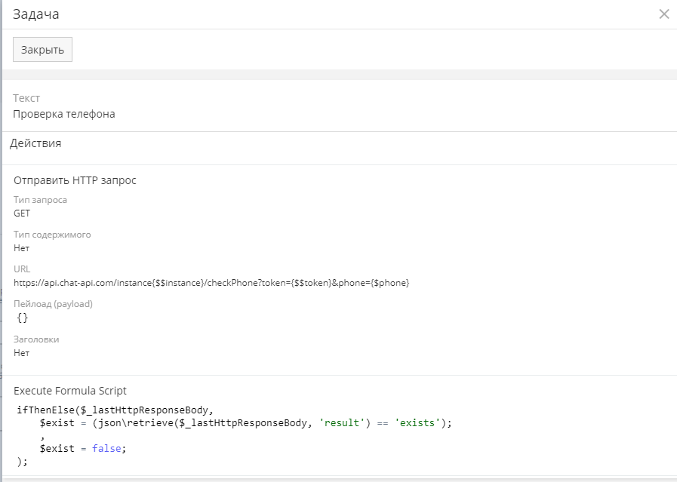677x482 pixels.
Task: Click the Отправить HTTP запрос action heading
Action: pyautogui.click(x=75, y=180)
